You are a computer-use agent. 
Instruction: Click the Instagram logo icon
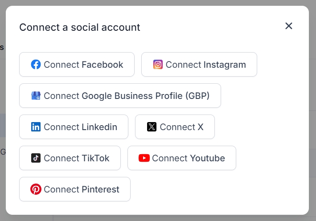point(158,65)
